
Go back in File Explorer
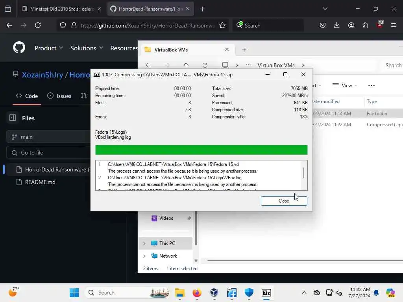coord(148,65)
